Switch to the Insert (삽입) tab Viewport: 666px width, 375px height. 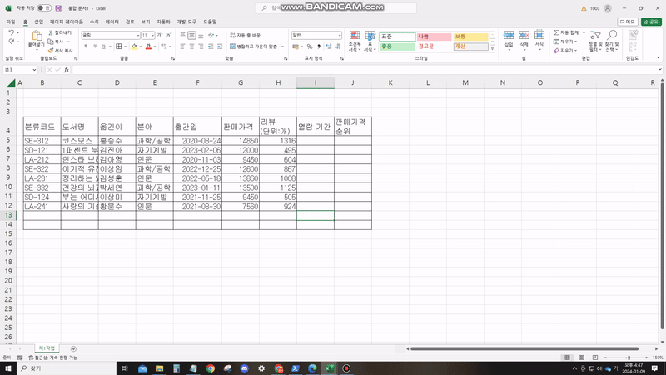(38, 22)
